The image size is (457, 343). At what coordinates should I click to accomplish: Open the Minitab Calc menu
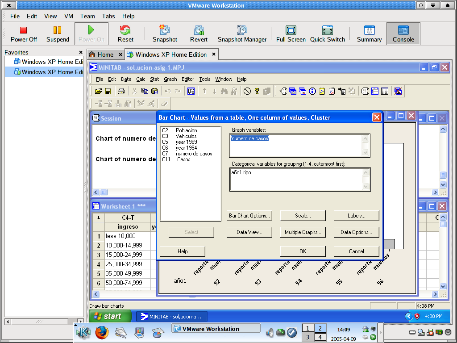point(141,79)
